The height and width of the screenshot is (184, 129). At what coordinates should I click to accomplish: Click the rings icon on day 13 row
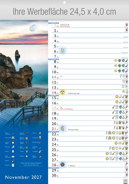(x=126, y=86)
